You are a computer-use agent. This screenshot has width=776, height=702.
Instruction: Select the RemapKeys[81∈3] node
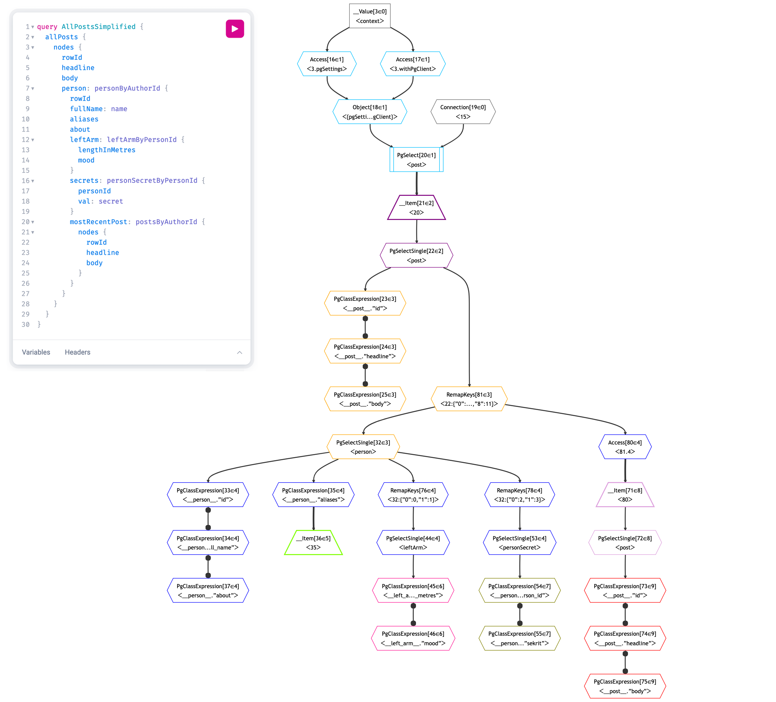click(x=469, y=399)
